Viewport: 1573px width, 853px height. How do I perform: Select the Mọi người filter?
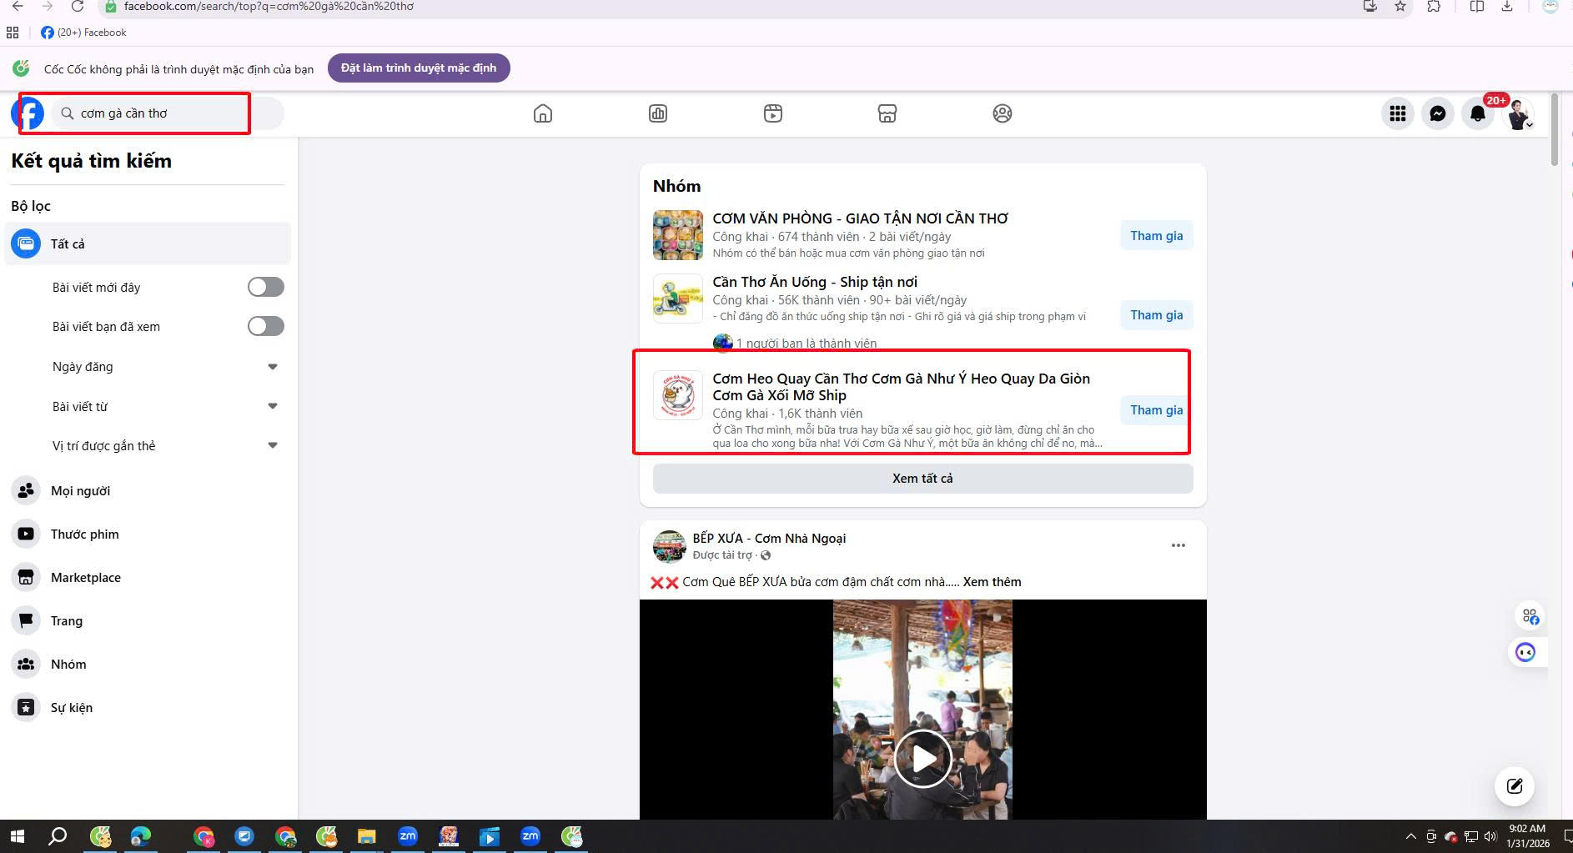tap(148, 490)
